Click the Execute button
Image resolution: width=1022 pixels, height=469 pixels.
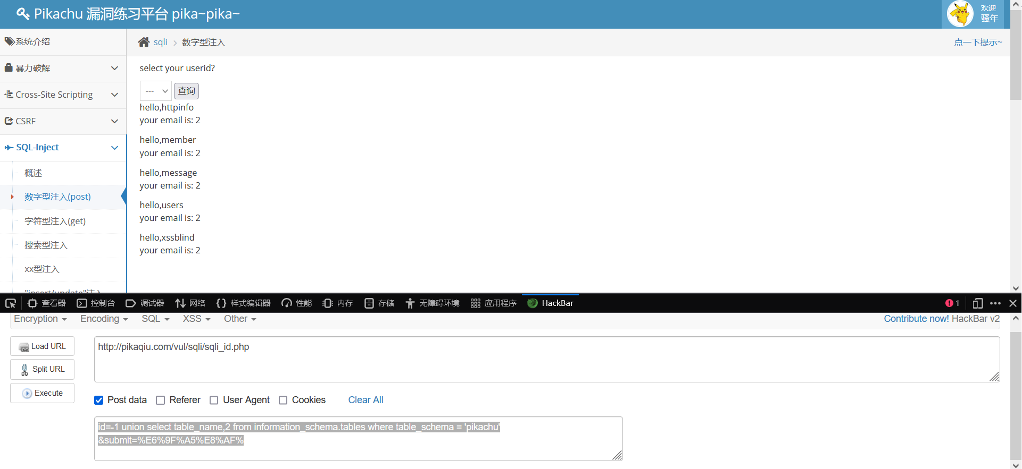42,393
